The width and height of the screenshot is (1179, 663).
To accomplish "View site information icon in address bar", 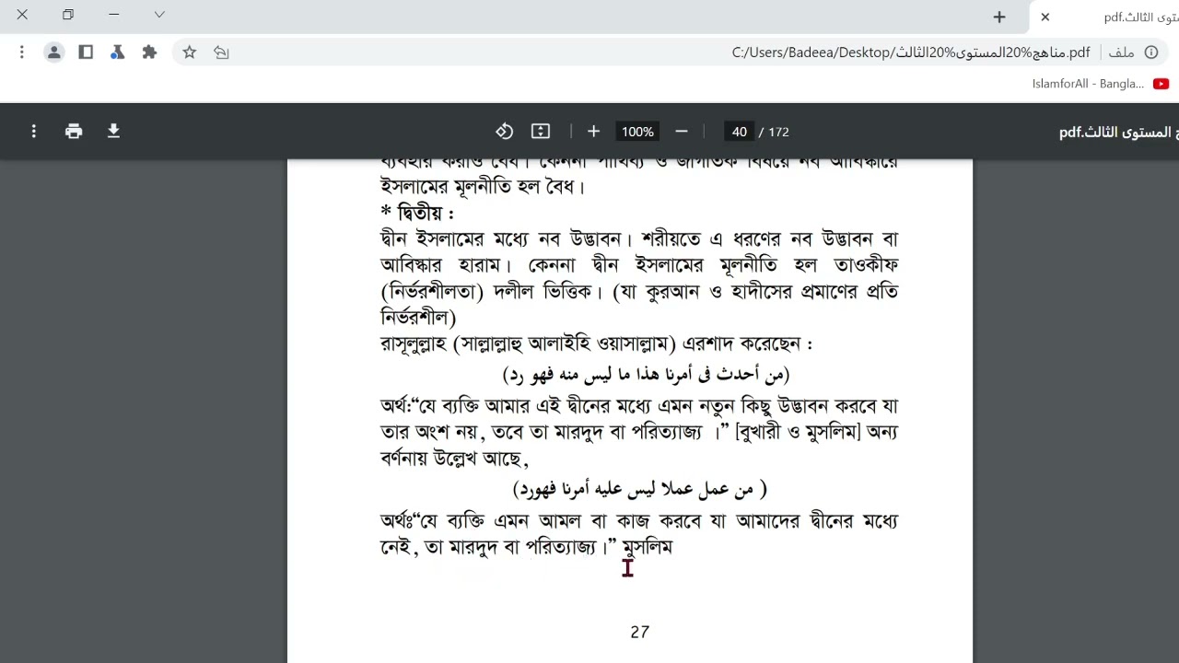I will 1151,52.
